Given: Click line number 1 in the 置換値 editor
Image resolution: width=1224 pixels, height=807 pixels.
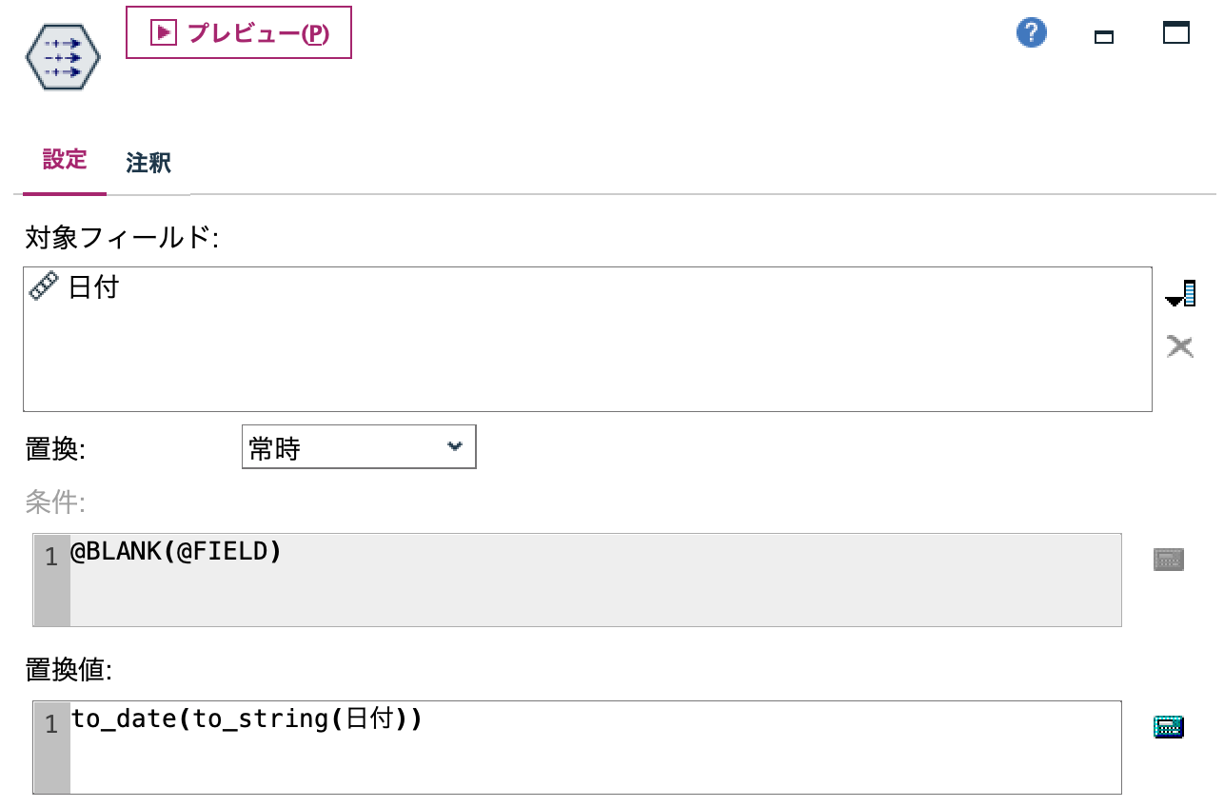Looking at the screenshot, I should 51,723.
